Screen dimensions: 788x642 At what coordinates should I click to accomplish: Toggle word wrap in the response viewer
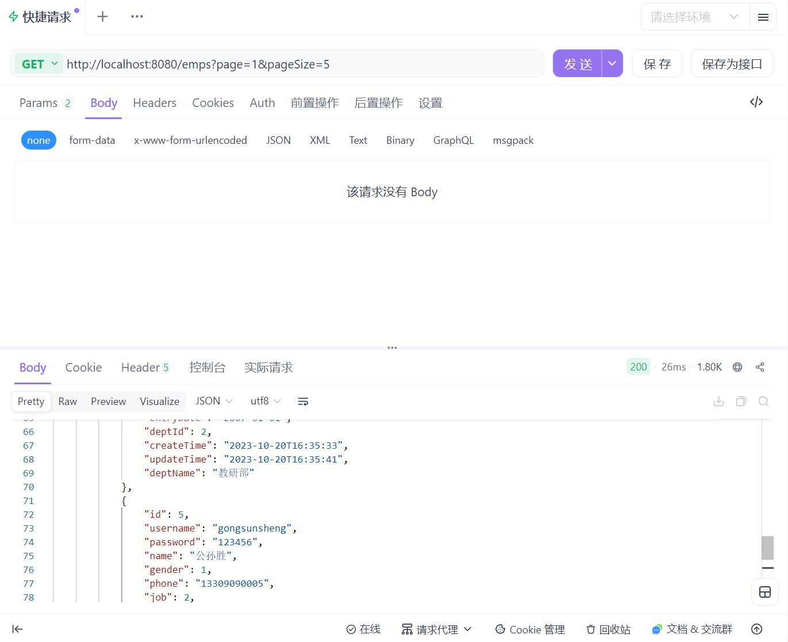[x=303, y=402]
